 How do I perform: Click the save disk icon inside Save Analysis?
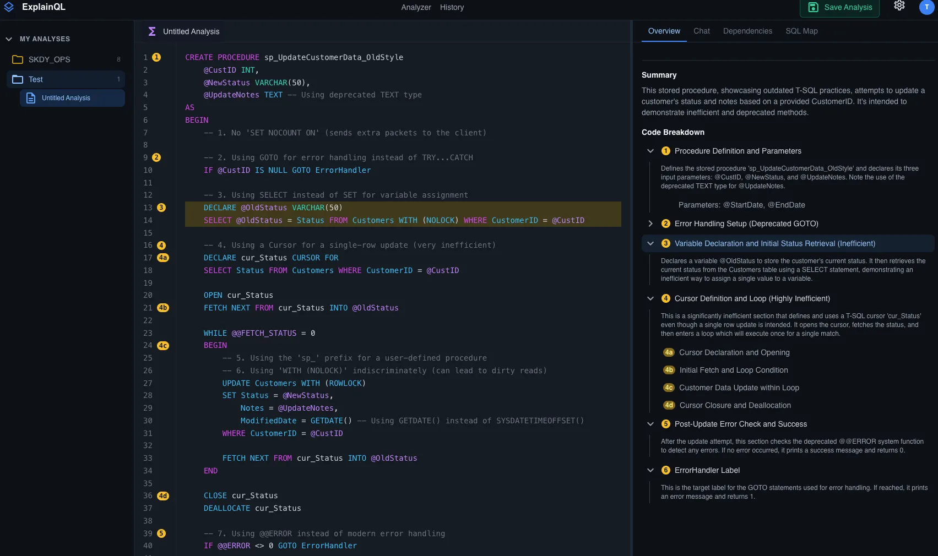pos(812,7)
